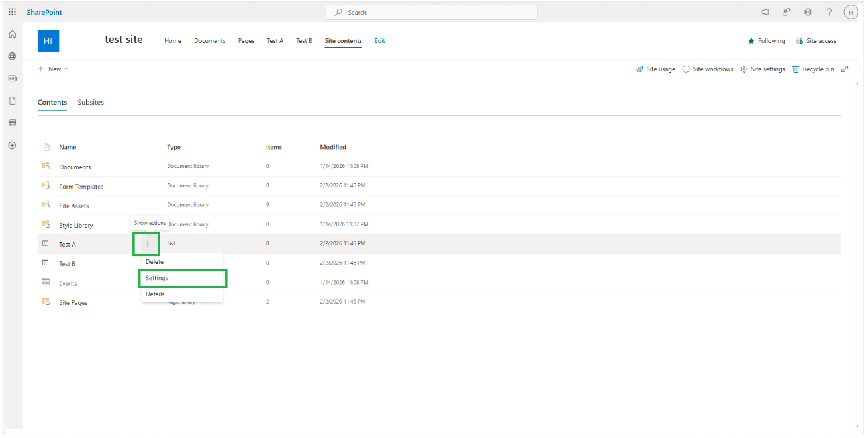The width and height of the screenshot is (864, 438).
Task: Go to Home icon in left rail
Action: [12, 34]
